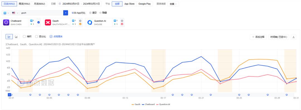Select the App Store platform option
The width and height of the screenshot is (301, 110).
[x=129, y=4]
